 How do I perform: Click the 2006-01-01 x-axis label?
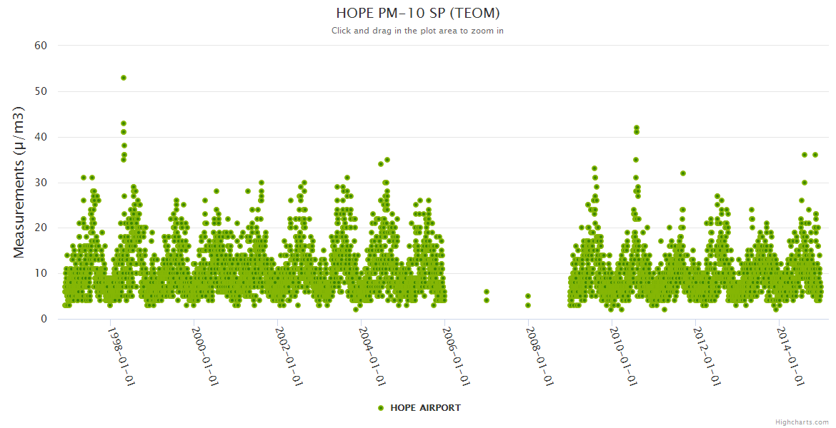click(456, 356)
